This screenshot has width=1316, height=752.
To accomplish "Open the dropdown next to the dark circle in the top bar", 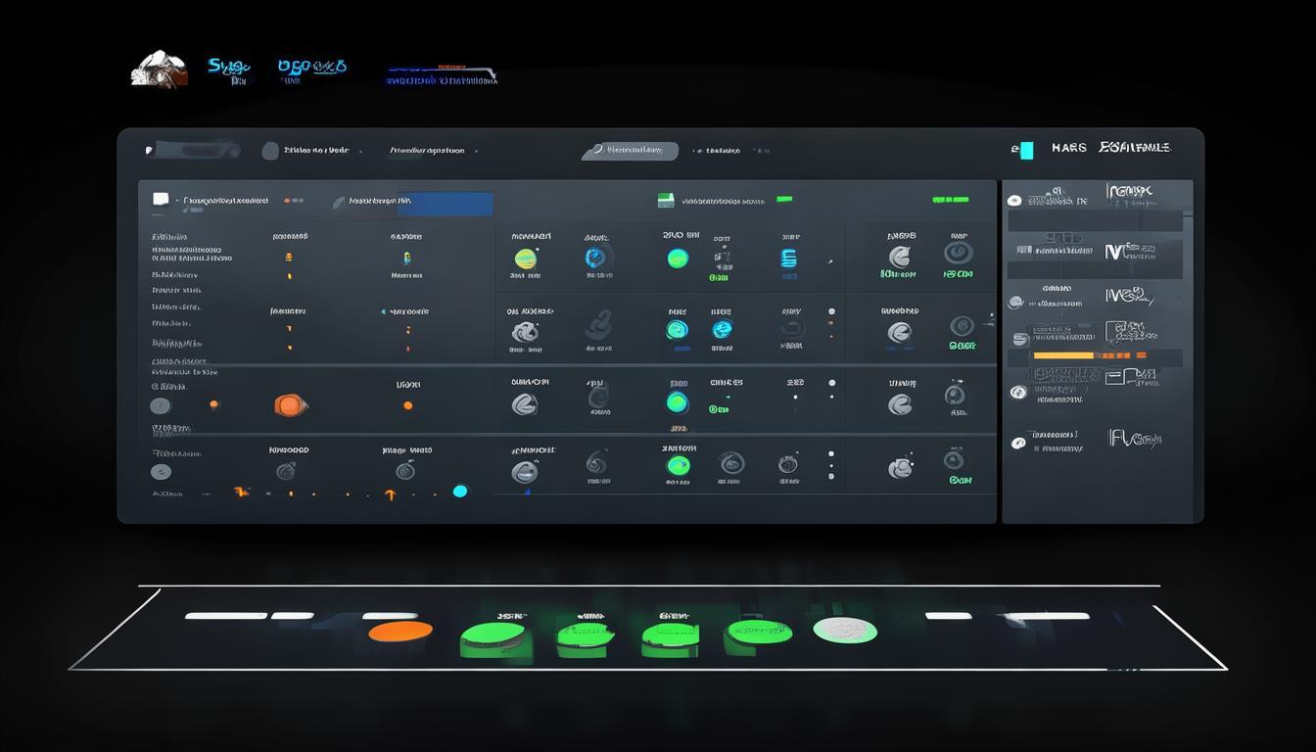I will (x=360, y=152).
